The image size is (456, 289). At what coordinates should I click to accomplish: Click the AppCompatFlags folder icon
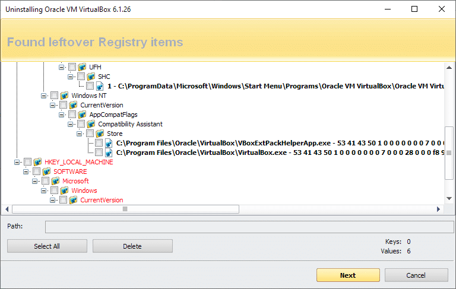[x=82, y=115]
